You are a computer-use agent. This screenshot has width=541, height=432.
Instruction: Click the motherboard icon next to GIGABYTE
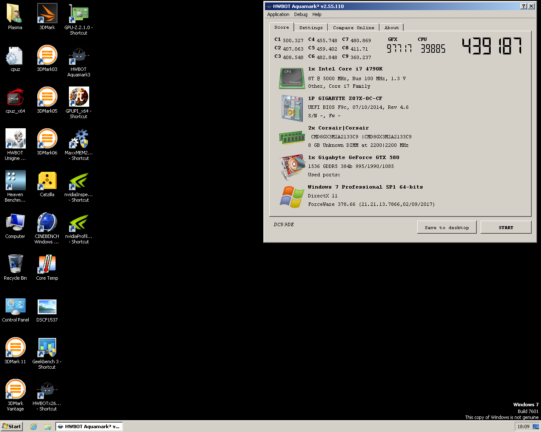pos(291,108)
